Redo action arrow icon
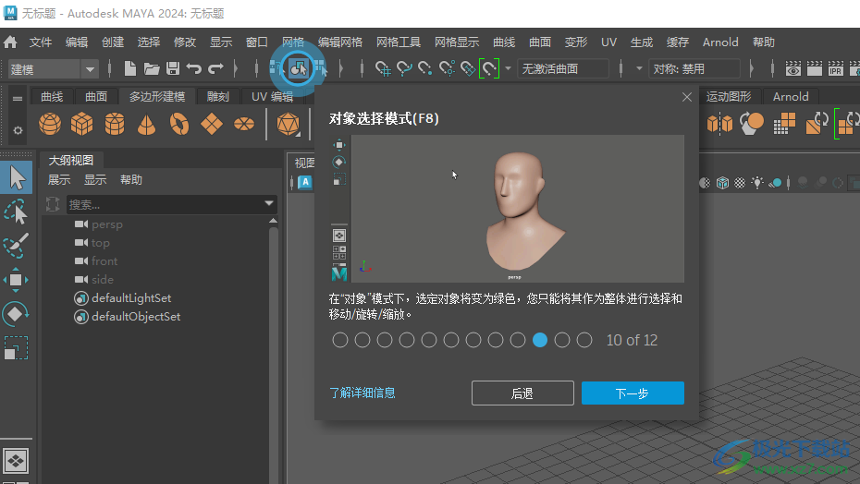 [x=215, y=68]
